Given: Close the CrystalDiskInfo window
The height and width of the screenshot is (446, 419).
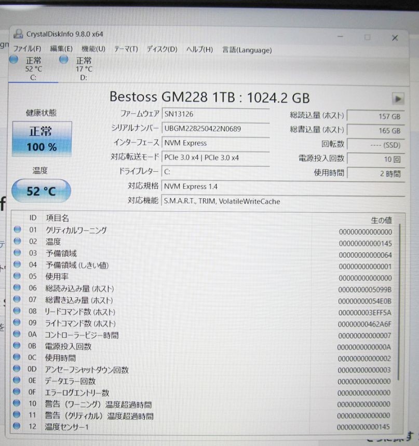Looking at the screenshot, I should (x=395, y=38).
